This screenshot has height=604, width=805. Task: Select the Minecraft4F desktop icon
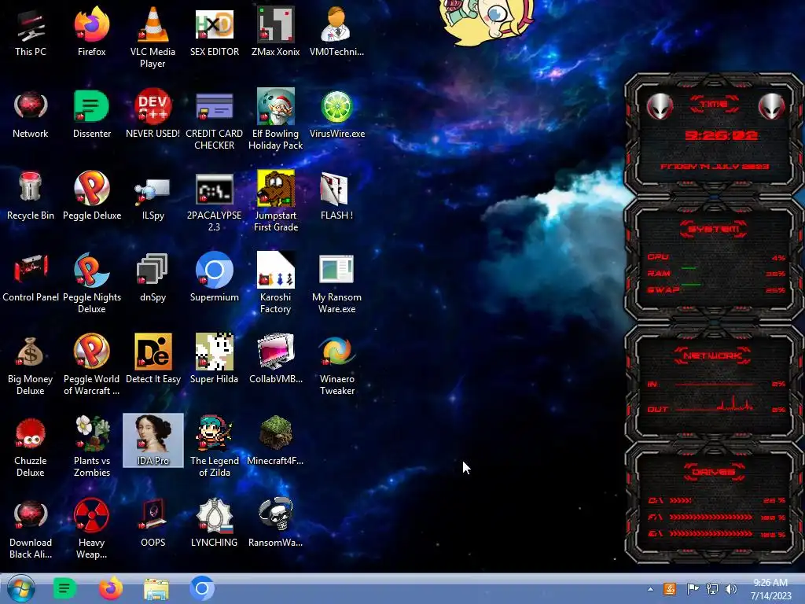pos(276,441)
